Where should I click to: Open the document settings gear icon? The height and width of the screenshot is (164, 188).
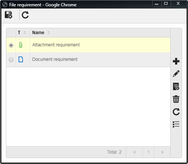tap(176, 86)
